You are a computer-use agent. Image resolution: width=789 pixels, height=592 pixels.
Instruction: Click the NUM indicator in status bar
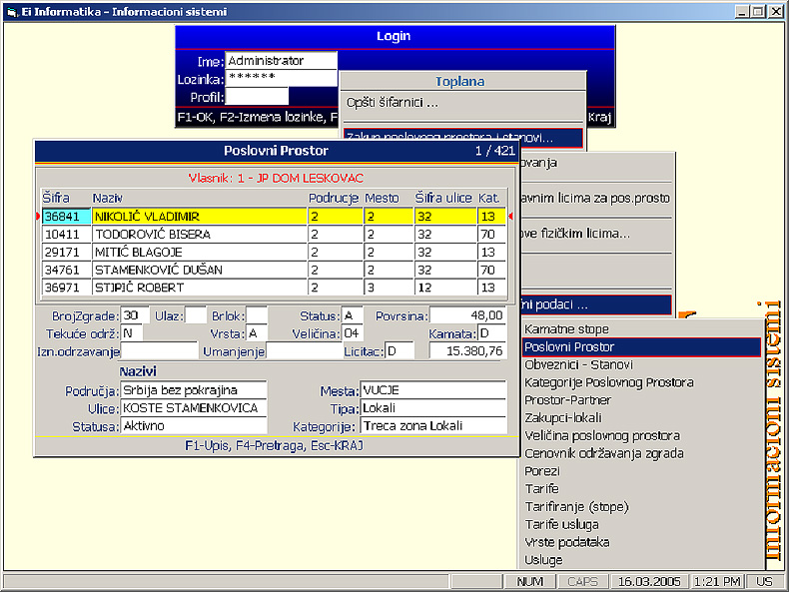pyautogui.click(x=530, y=581)
